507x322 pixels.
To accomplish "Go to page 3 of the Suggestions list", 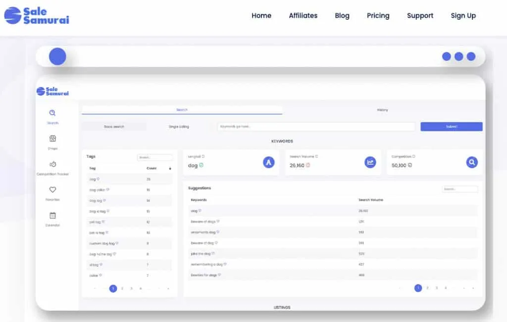I will coord(437,288).
